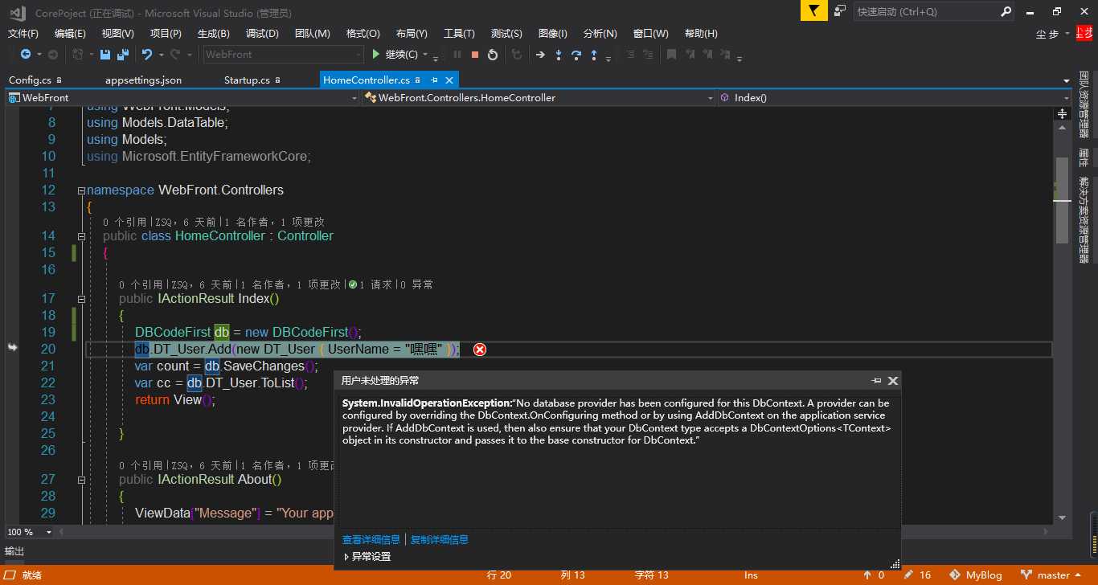Switch to the appsettings.json tab
Viewport: 1098px width, 585px height.
(143, 80)
